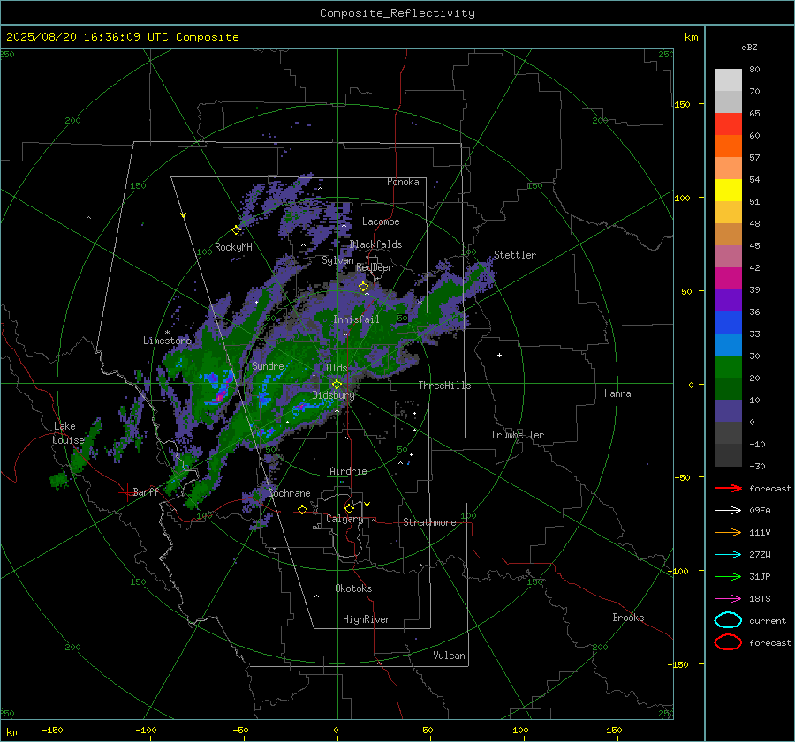The height and width of the screenshot is (742, 795).
Task: Click the 150 tick on right km axis
Action: [x=682, y=104]
